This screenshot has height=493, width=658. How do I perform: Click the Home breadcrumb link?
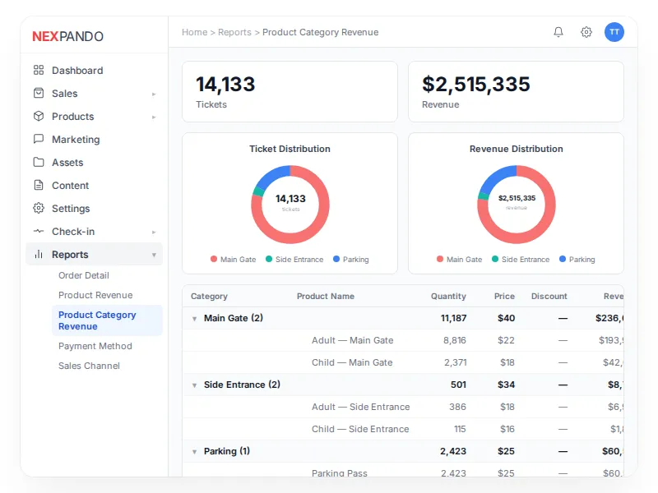pos(194,32)
